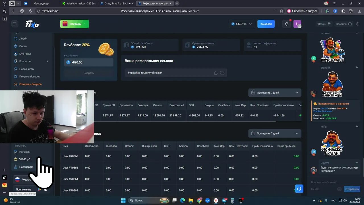Switch to Мессенджер browser tab
The width and height of the screenshot is (364, 205).
[x=41, y=3]
